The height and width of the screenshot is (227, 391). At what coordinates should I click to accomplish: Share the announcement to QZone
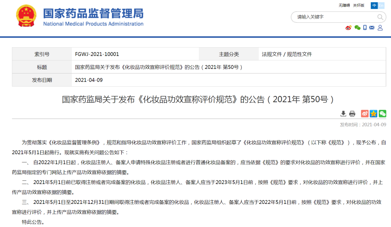[x=373, y=113]
